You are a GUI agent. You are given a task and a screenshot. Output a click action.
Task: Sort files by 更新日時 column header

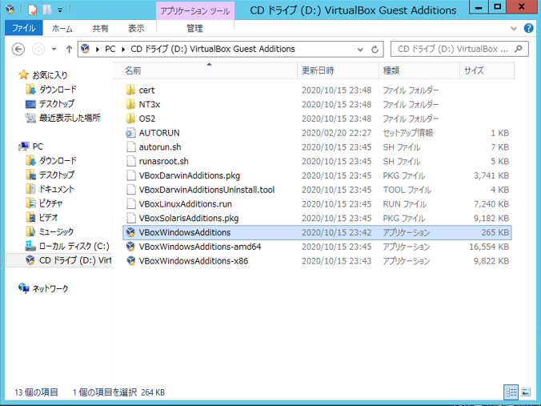coord(318,70)
